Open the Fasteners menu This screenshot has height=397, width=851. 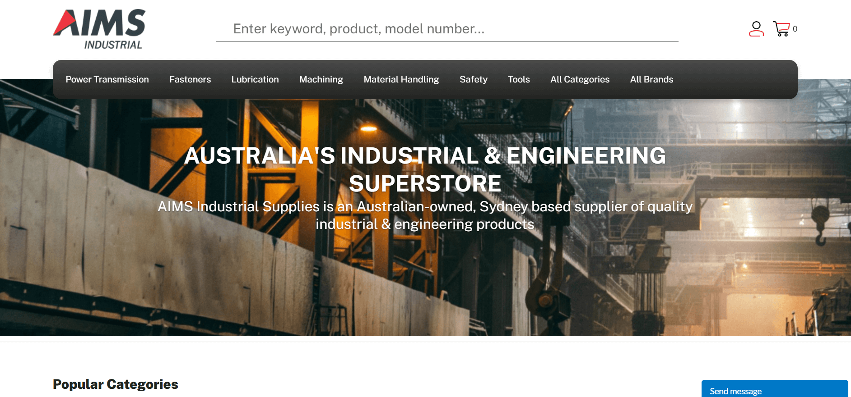coord(190,79)
